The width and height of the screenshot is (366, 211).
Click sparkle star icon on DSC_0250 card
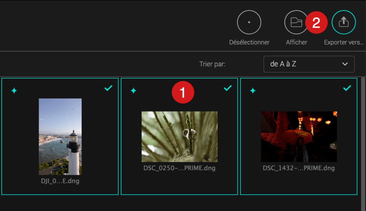coord(134,90)
